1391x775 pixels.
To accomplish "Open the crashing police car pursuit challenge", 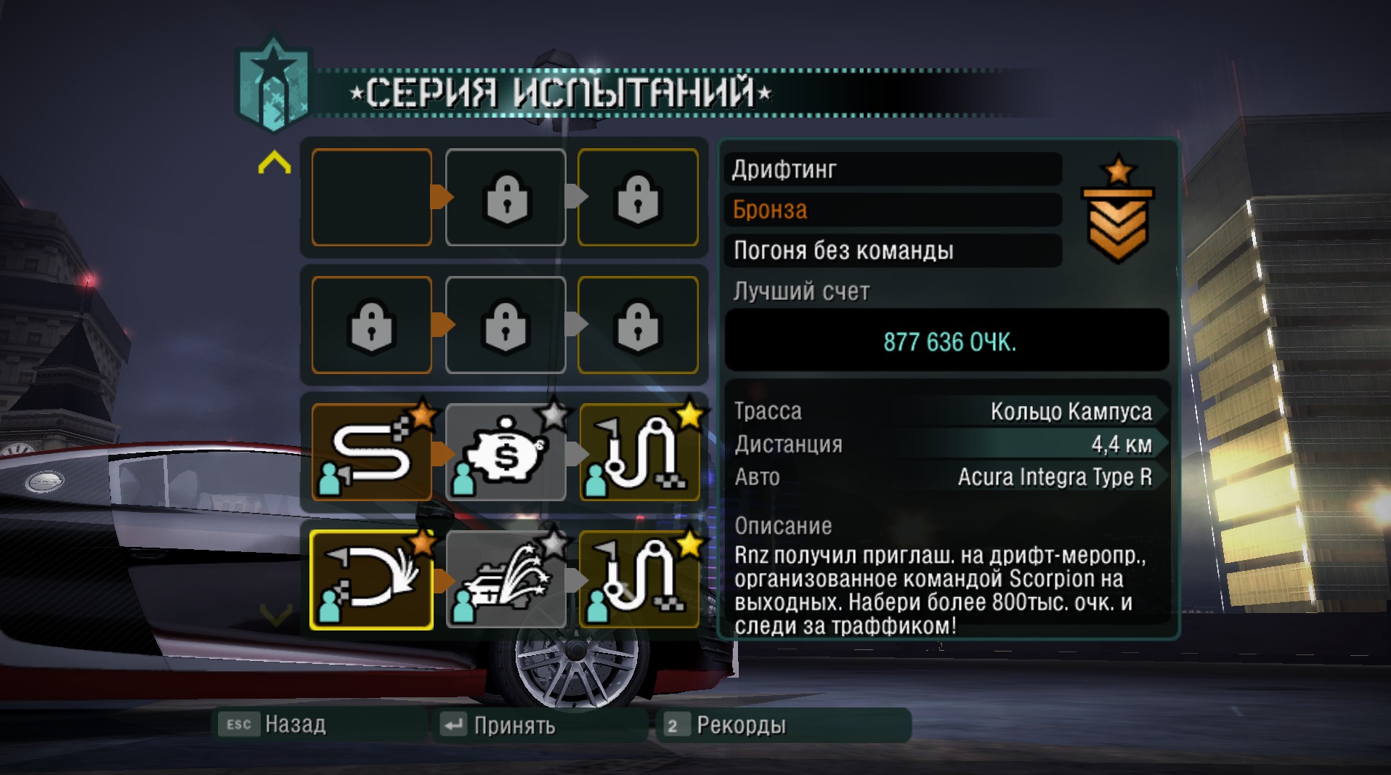I will 506,580.
